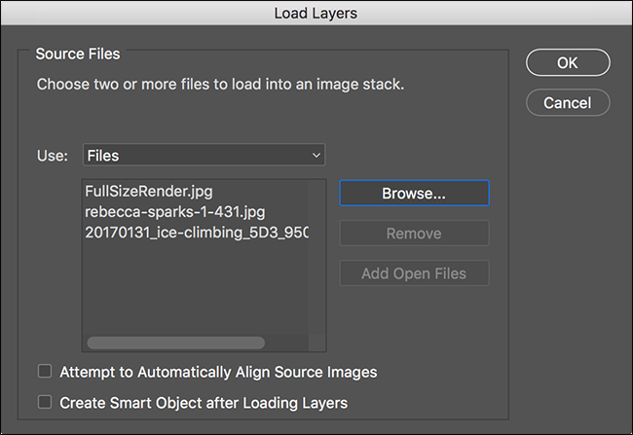Click empty space in the file list box
Image resolution: width=633 pixels, height=435 pixels.
195,292
